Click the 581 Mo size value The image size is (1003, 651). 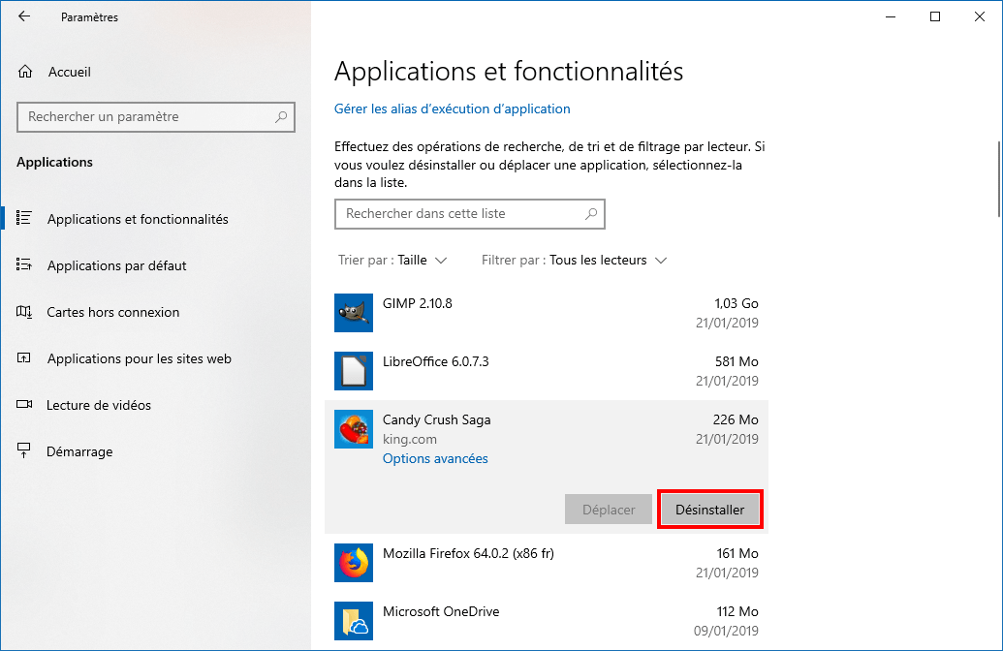(x=737, y=361)
